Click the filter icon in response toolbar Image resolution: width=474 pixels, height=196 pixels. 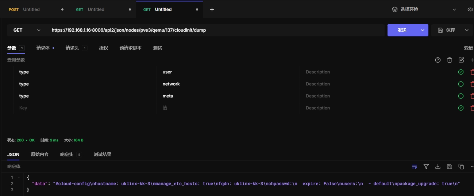[x=426, y=167]
